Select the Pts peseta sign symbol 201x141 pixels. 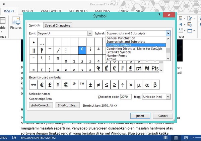click(155, 68)
